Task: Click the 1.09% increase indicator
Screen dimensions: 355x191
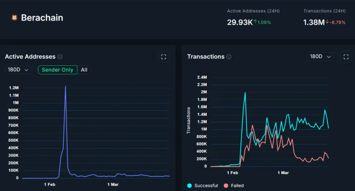Action: pos(262,22)
